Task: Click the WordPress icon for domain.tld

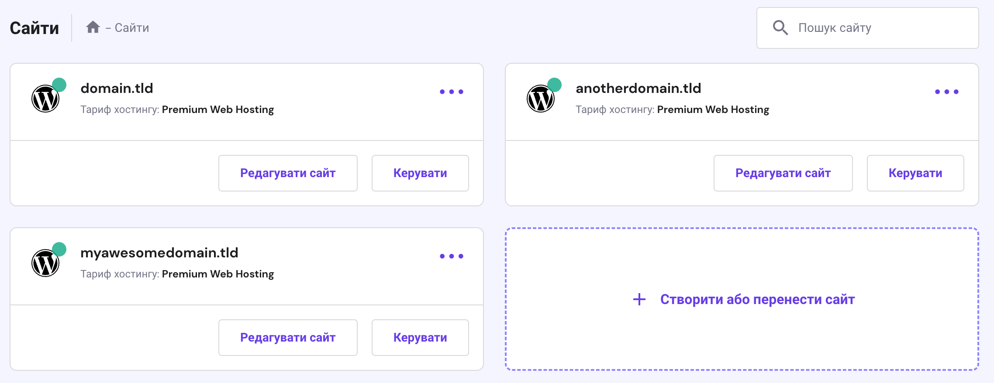Action: [45, 99]
